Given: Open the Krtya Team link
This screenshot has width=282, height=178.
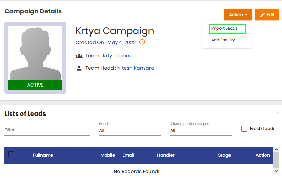Looking at the screenshot, I should pyautogui.click(x=117, y=56).
